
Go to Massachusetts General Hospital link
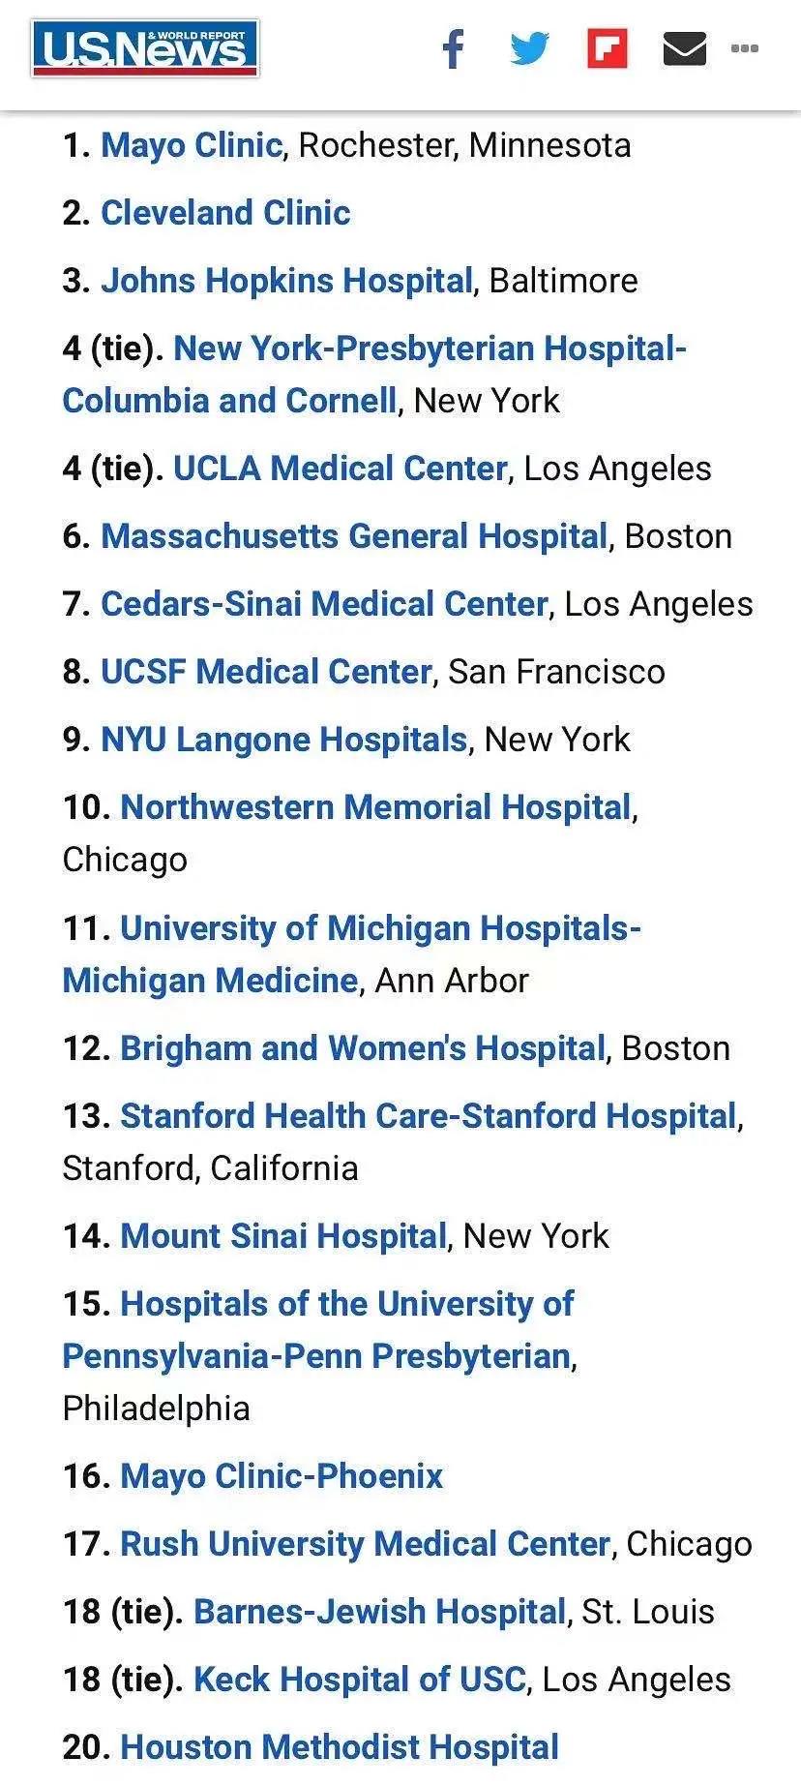click(354, 536)
